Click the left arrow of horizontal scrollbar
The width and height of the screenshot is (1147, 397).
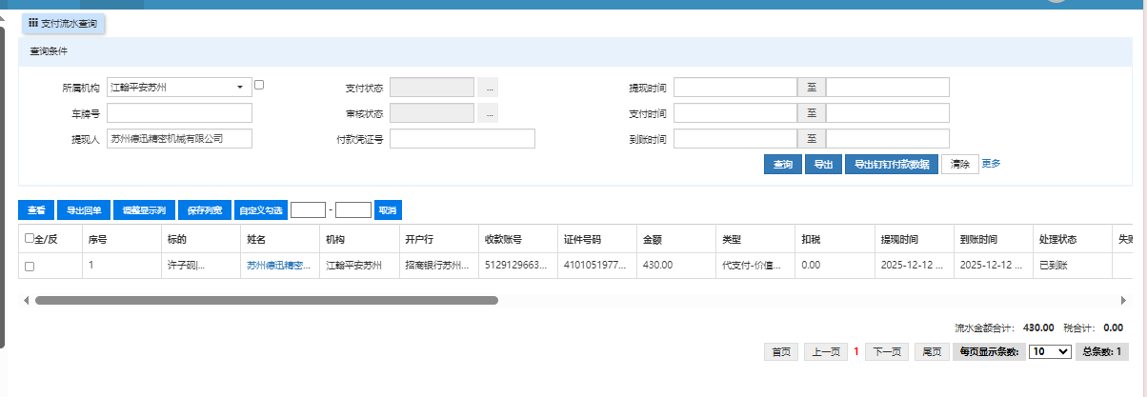[x=26, y=300]
